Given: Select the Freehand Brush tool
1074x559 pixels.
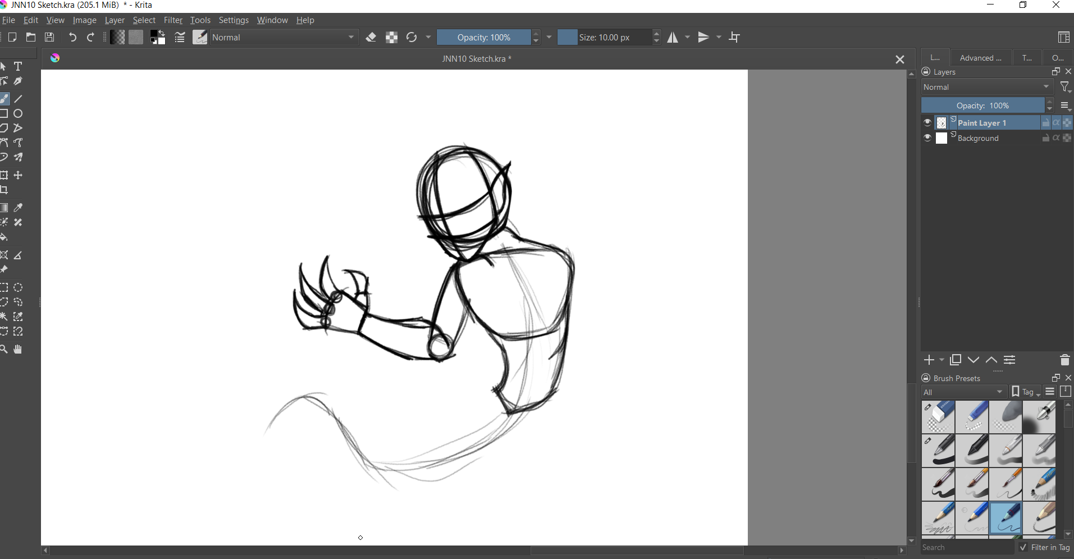Looking at the screenshot, I should [x=4, y=99].
